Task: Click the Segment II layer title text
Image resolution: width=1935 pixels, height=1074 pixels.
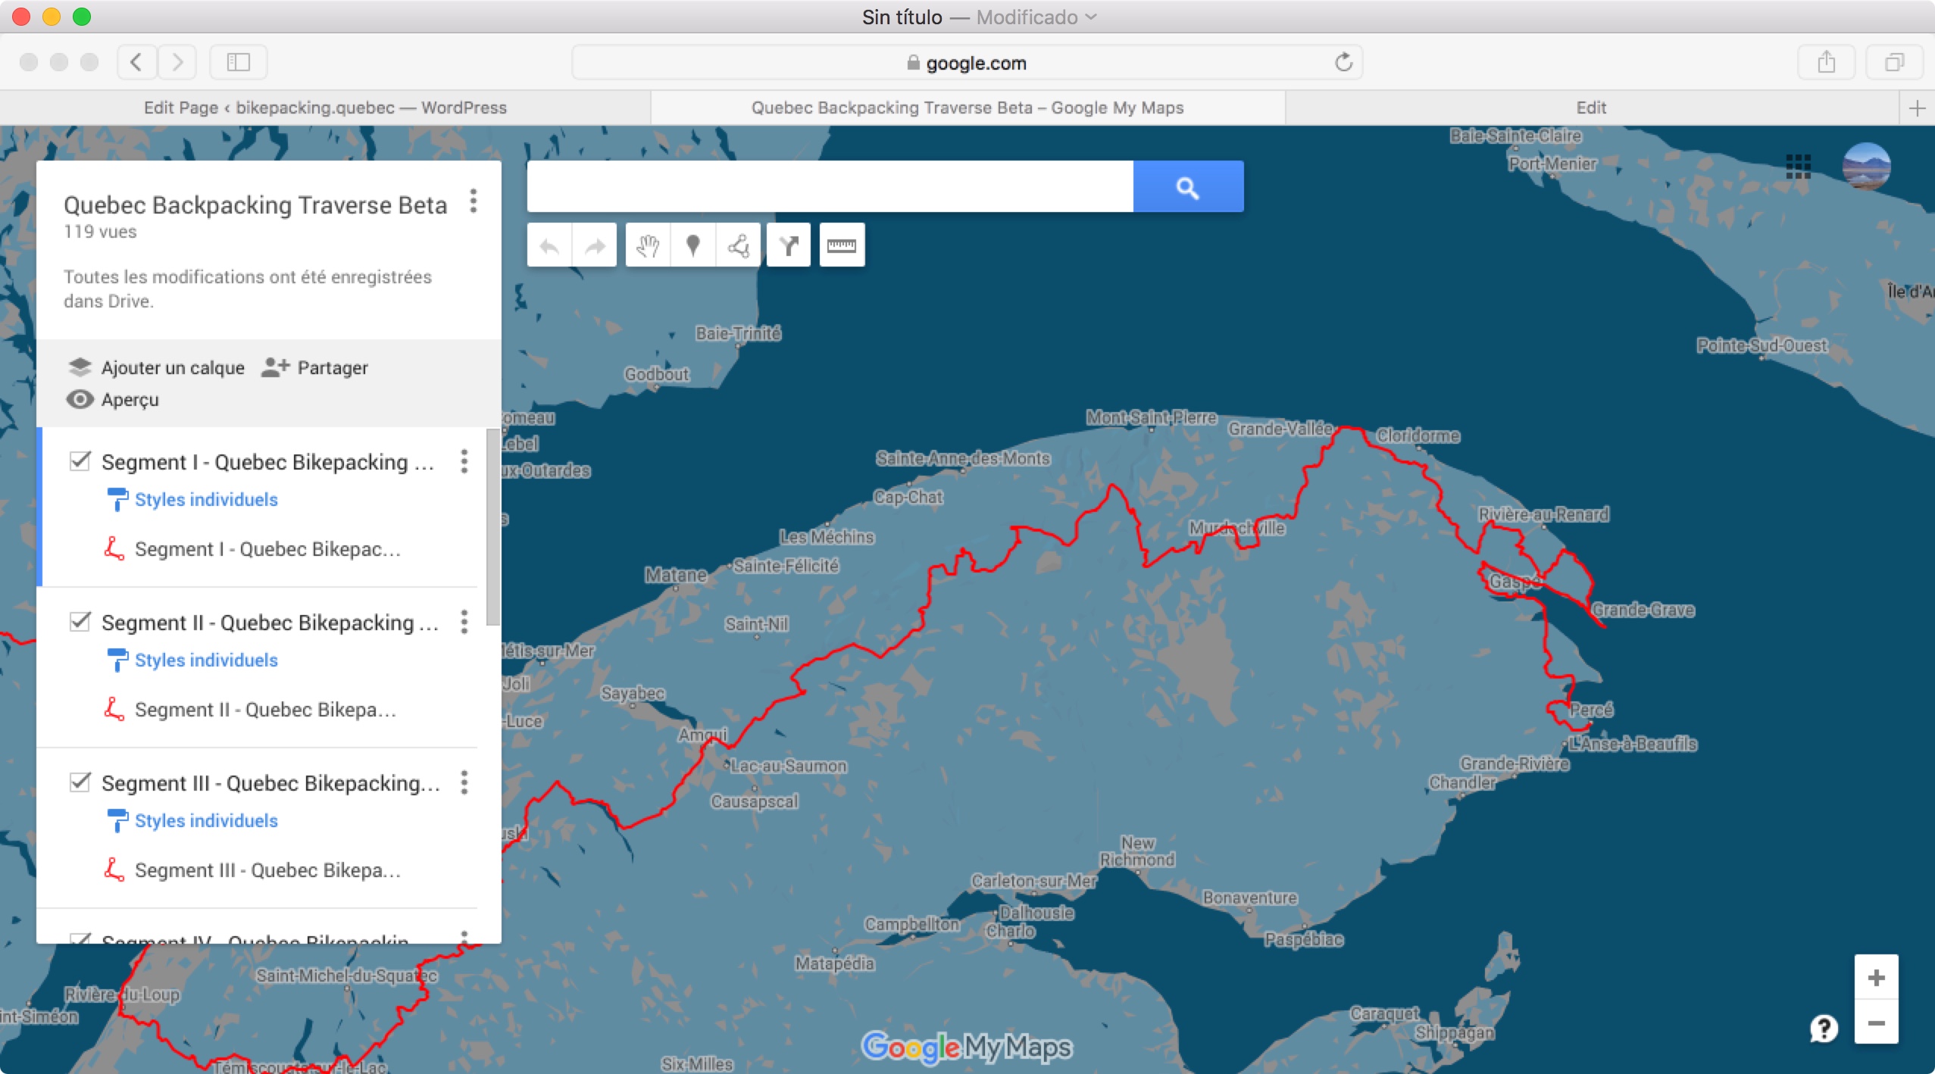Action: (270, 623)
